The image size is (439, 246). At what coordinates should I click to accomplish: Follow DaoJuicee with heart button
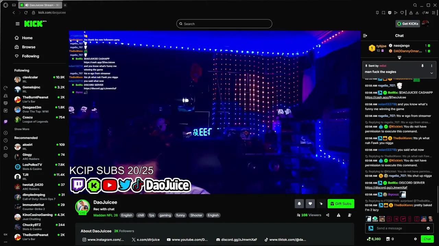point(310,204)
